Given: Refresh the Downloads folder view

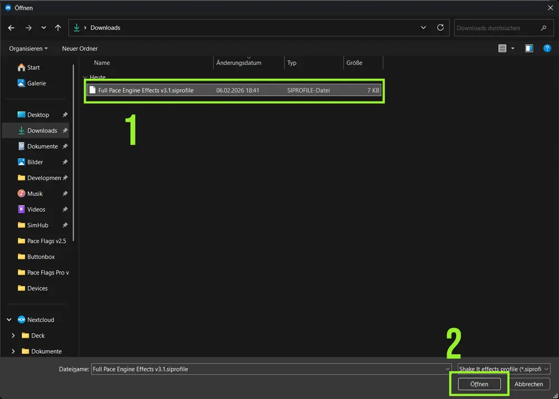Looking at the screenshot, I should 440,27.
